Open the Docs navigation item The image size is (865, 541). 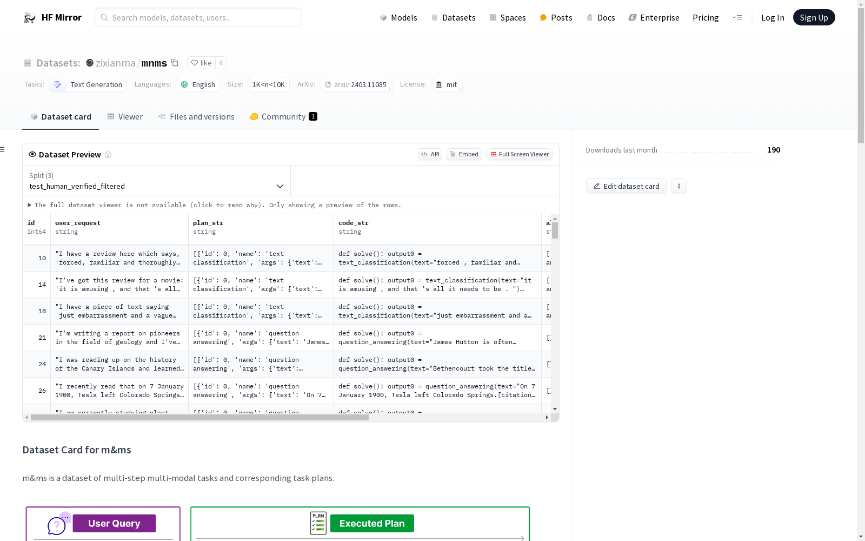click(601, 17)
